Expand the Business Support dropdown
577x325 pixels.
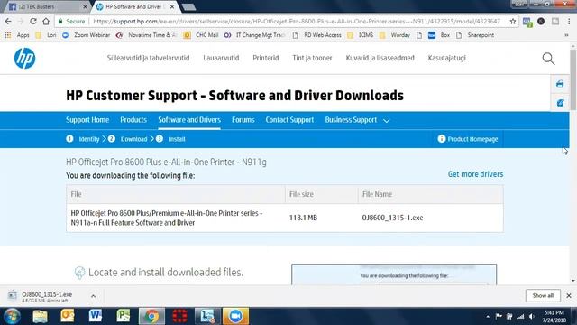tap(387, 120)
